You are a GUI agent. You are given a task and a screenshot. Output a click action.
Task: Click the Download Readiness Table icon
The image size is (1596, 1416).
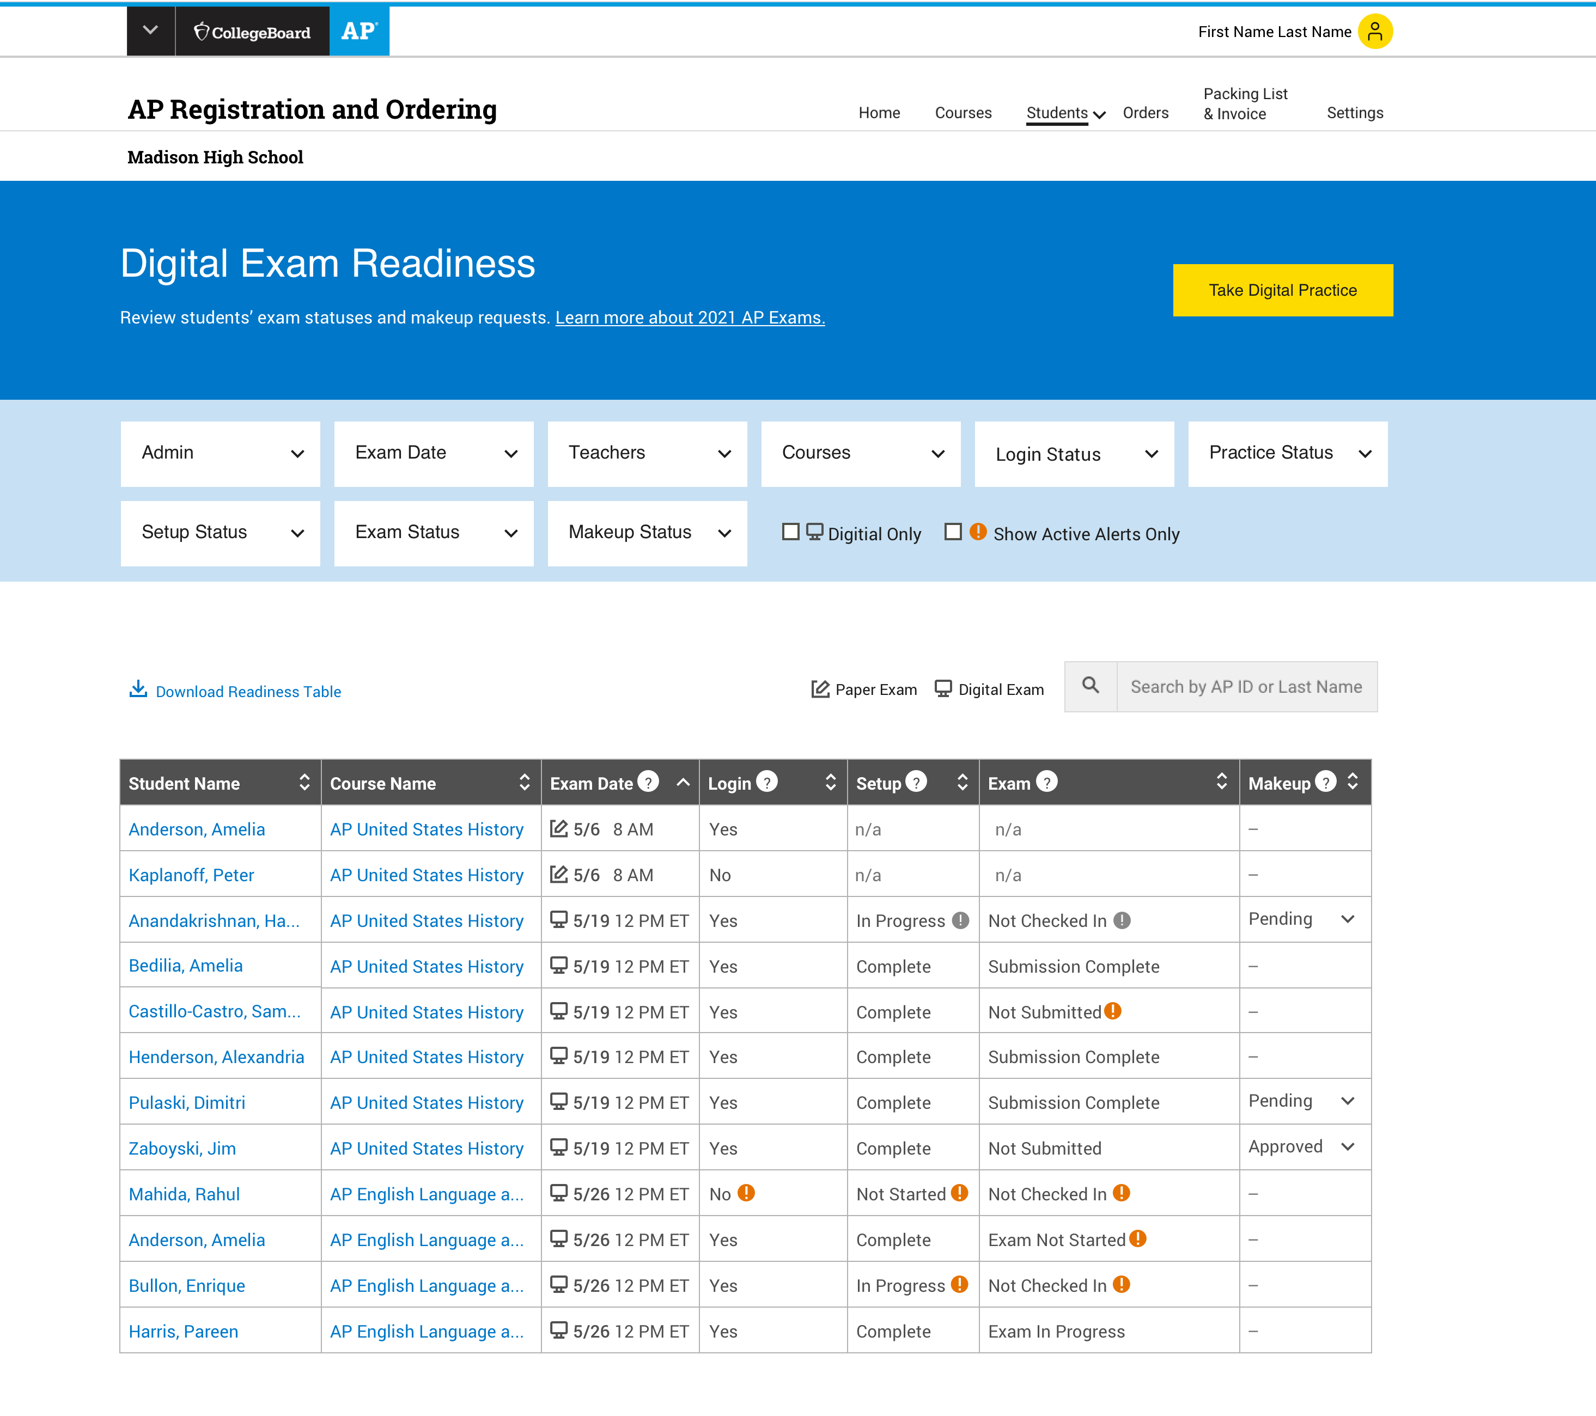pos(138,689)
